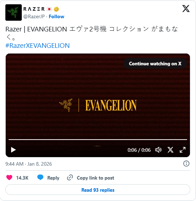Viewport: 196px width, 201px height.
Task: Copy link to post
Action: tap(95, 178)
